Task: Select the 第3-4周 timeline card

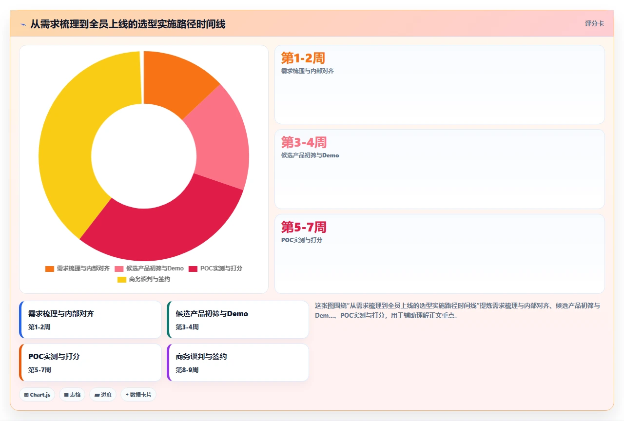Action: point(440,169)
